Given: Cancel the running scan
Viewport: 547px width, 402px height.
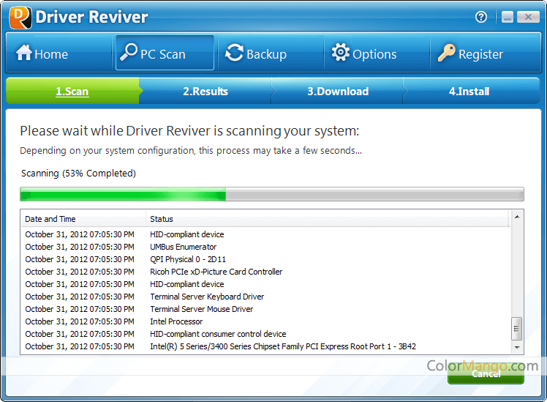Looking at the screenshot, I should (486, 374).
